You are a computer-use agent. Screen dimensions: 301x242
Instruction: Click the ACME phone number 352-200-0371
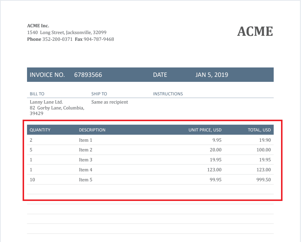tap(57, 39)
